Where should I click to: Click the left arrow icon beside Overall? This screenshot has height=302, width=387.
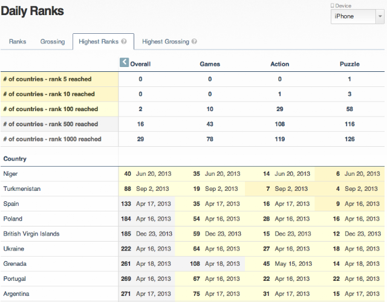(124, 62)
